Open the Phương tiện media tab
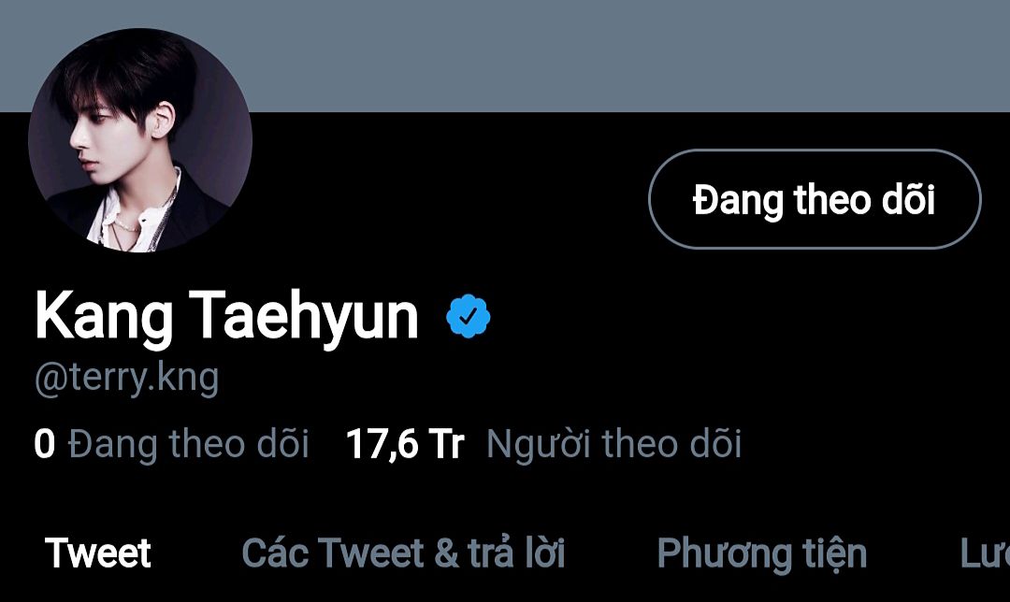Screen dimensions: 1010x602 [762, 554]
